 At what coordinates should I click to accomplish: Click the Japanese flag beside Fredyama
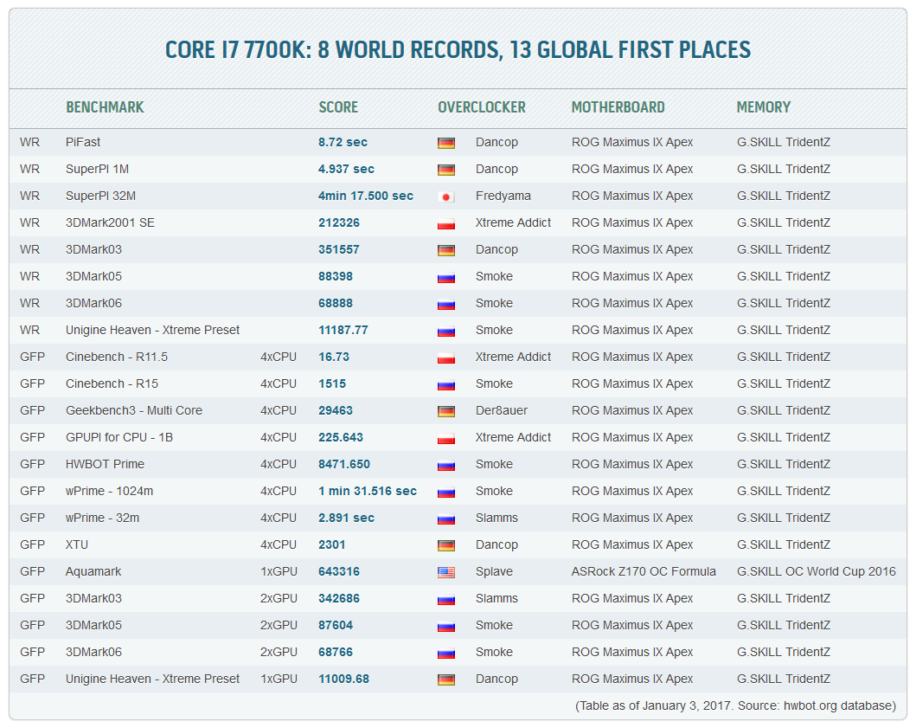tap(446, 196)
